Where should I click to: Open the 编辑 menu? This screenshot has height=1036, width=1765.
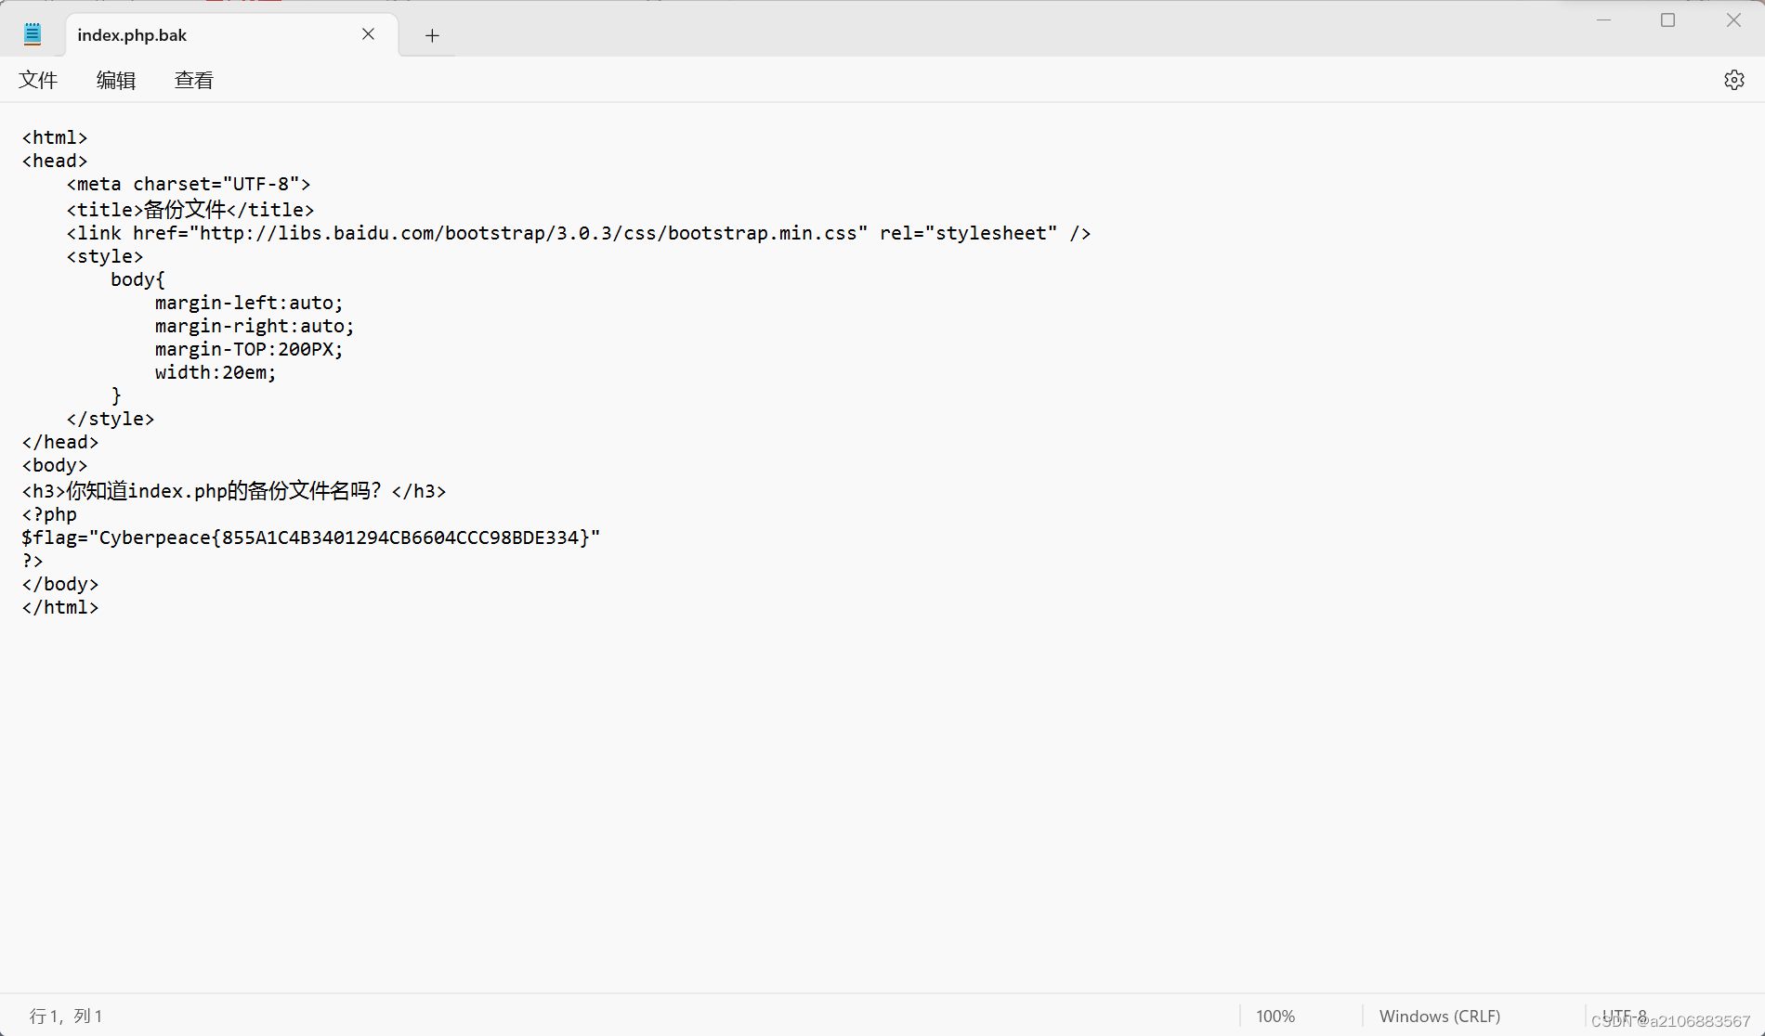(115, 80)
